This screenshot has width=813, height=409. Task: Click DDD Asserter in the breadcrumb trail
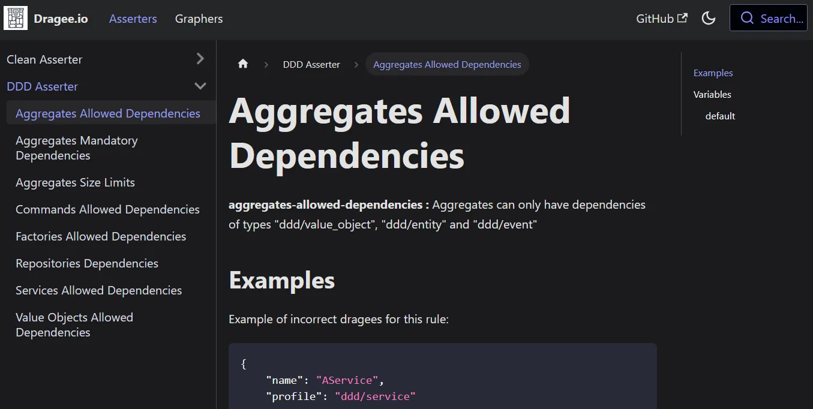point(311,64)
